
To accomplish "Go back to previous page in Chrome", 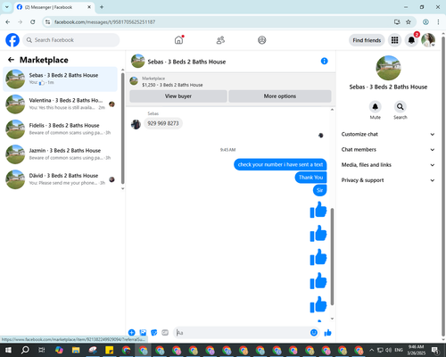I will pyautogui.click(x=8, y=21).
